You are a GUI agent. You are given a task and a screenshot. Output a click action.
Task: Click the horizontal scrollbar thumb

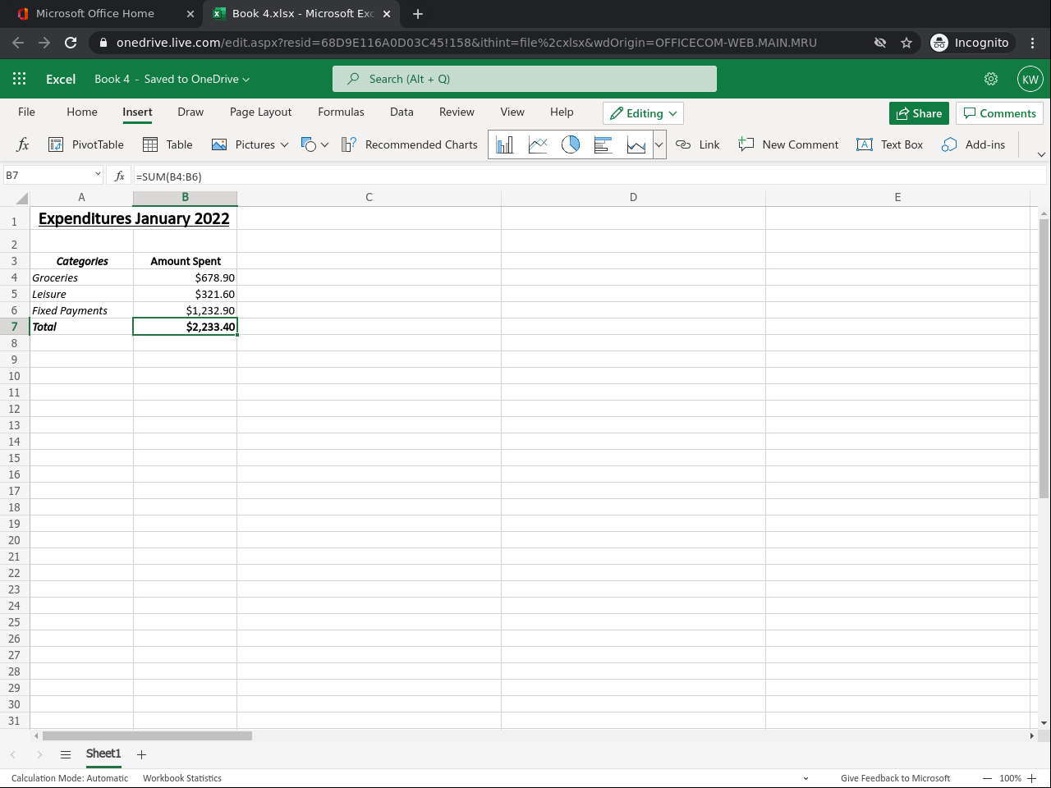147,735
